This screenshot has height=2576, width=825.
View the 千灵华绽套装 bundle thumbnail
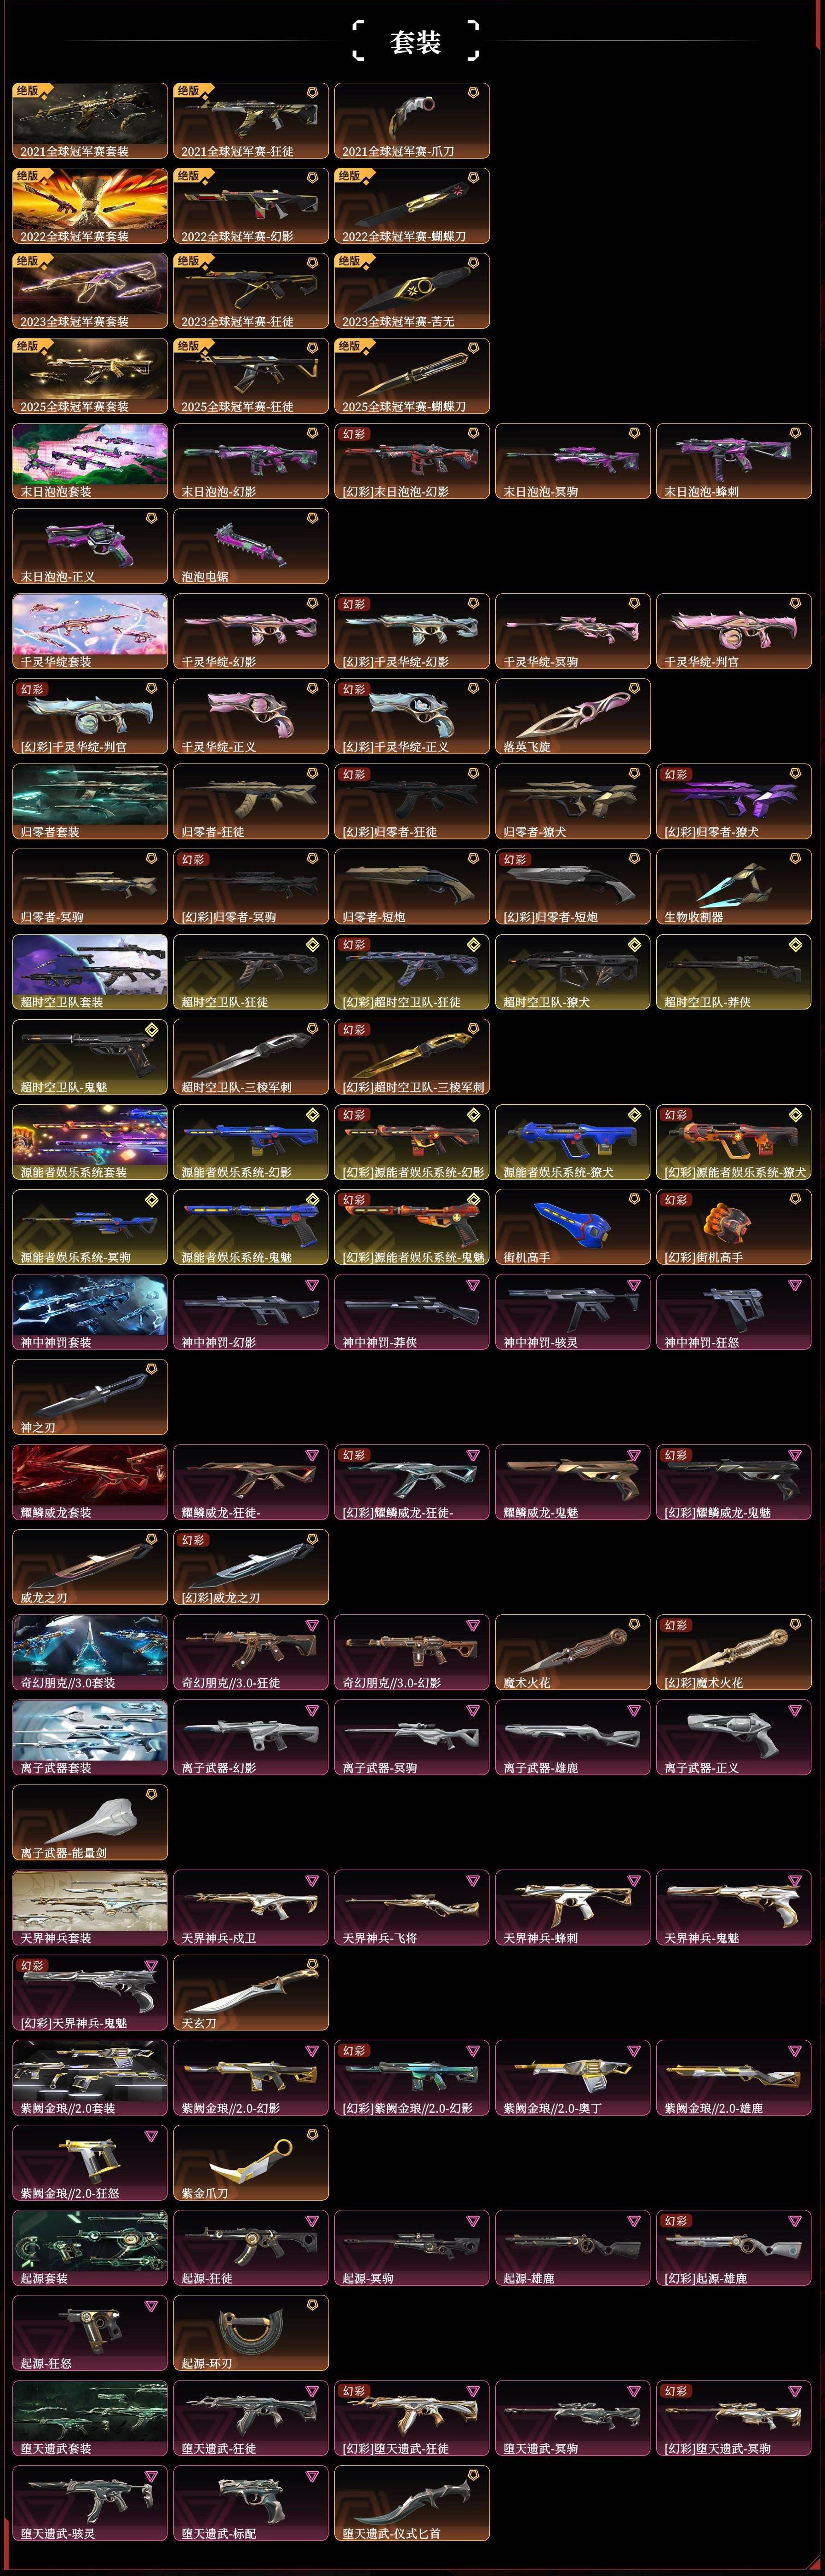90,631
